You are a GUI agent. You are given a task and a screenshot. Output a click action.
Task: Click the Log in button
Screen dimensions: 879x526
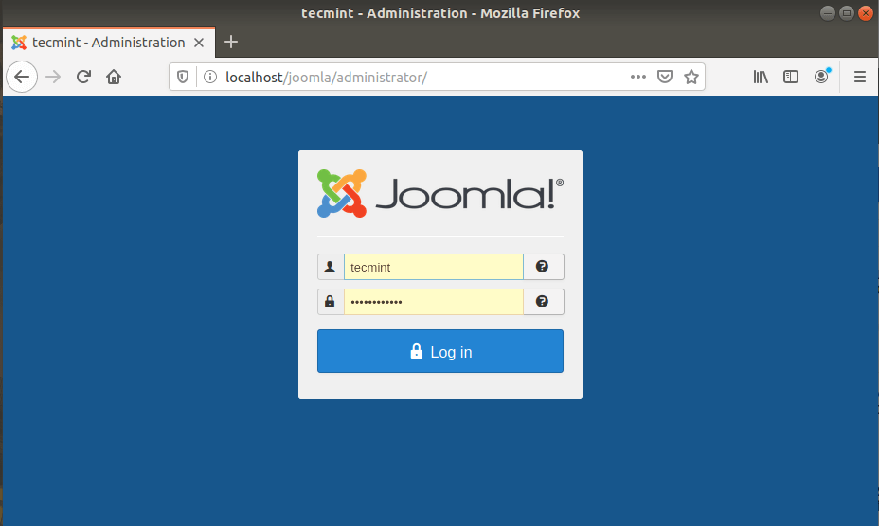tap(440, 351)
